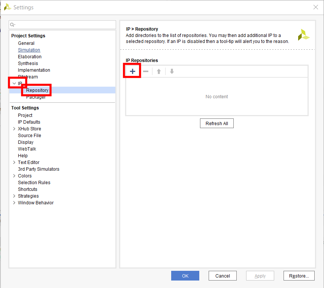
Task: Open Shortcuts settings
Action: tap(27, 189)
